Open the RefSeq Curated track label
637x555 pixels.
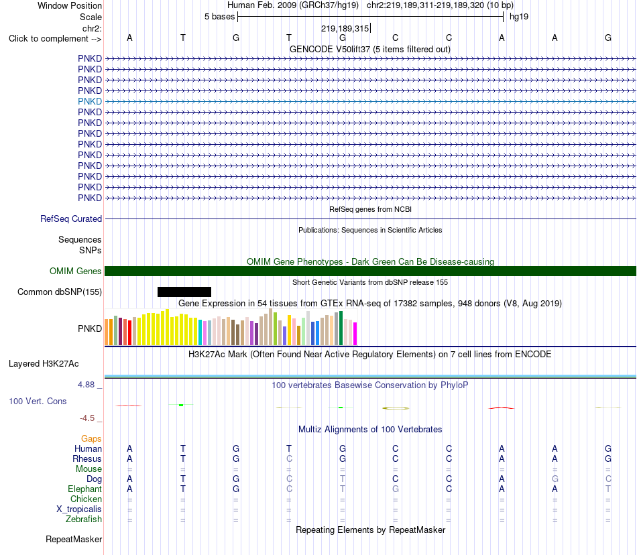70,219
